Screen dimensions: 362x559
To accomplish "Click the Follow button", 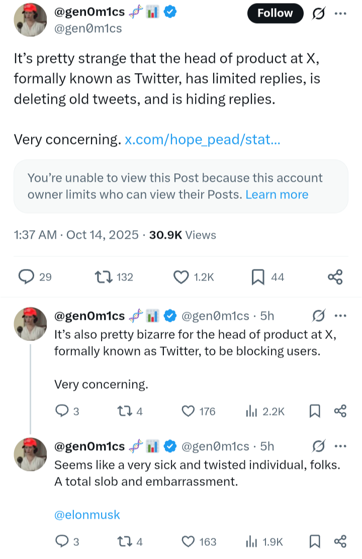I will (275, 14).
